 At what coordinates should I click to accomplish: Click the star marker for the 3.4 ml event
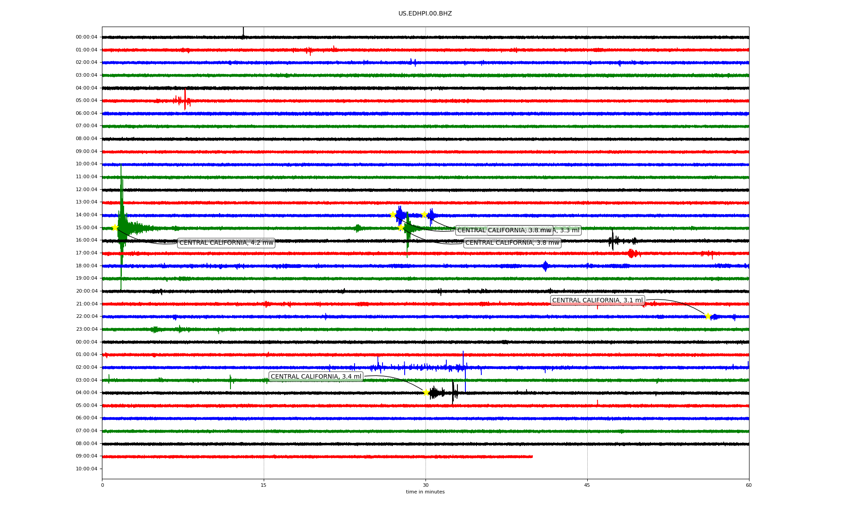pos(426,392)
